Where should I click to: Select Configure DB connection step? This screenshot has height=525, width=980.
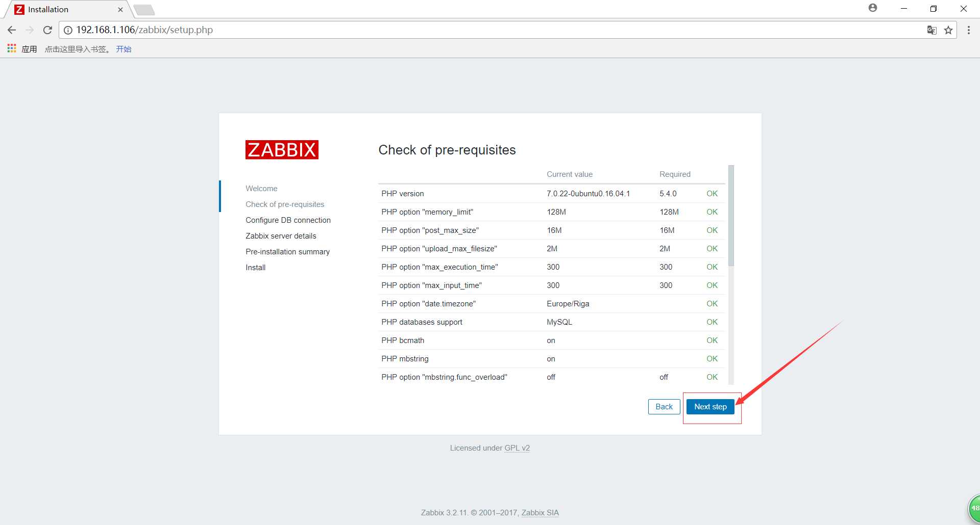pyautogui.click(x=288, y=220)
